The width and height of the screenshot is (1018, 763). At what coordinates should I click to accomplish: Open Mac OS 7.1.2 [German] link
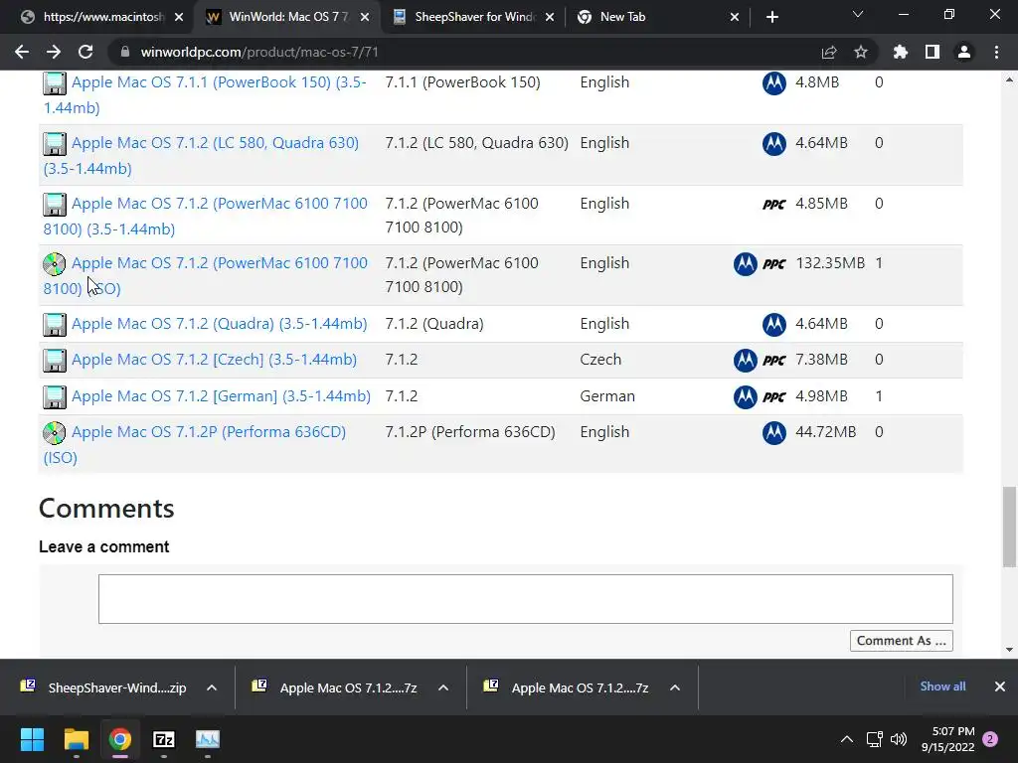[x=222, y=395]
